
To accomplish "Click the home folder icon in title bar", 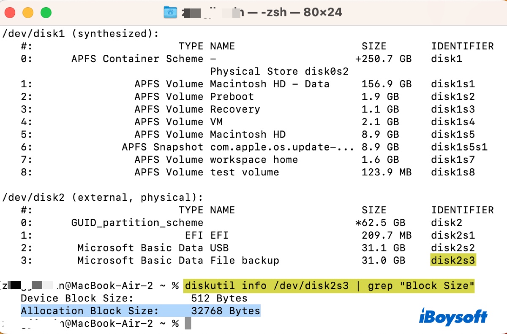I will (x=170, y=12).
